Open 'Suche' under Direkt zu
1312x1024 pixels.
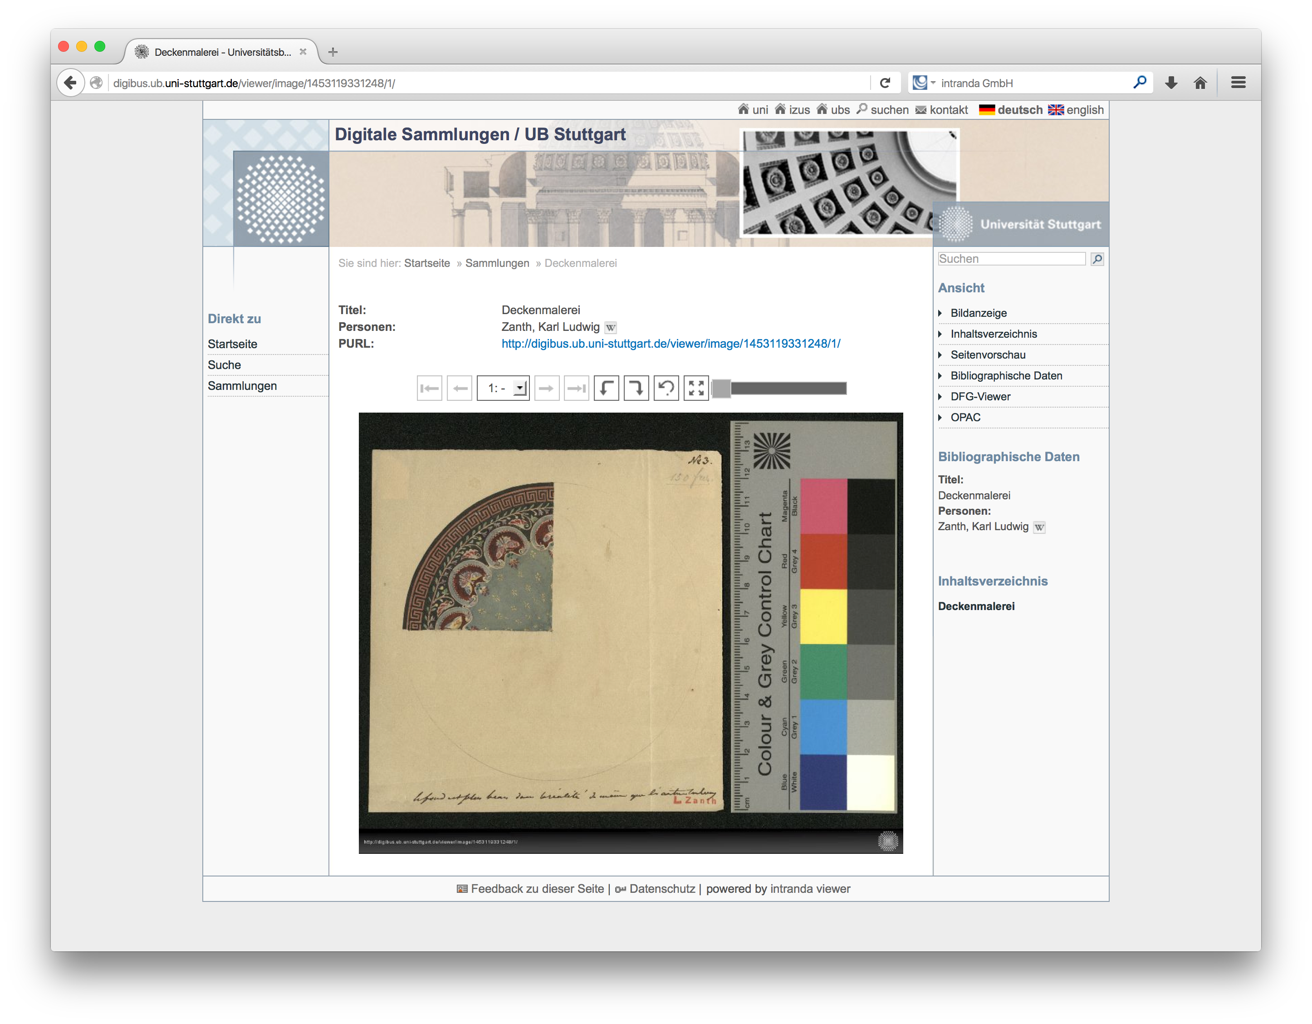coord(224,365)
